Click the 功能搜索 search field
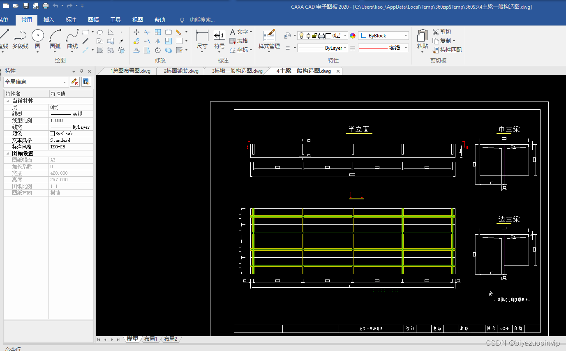This screenshot has width=566, height=351. click(x=202, y=20)
